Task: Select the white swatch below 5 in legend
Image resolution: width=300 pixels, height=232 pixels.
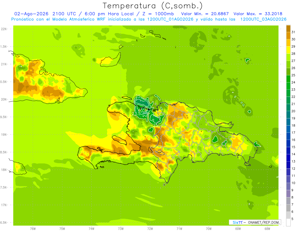Action: coord(288,222)
